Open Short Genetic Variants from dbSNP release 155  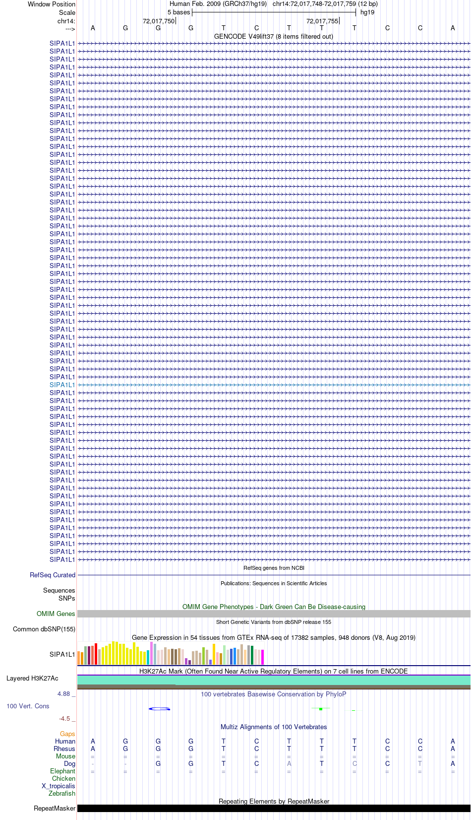(274, 622)
